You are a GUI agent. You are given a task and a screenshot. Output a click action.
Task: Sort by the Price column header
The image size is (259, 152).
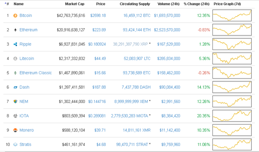click(x=101, y=4)
